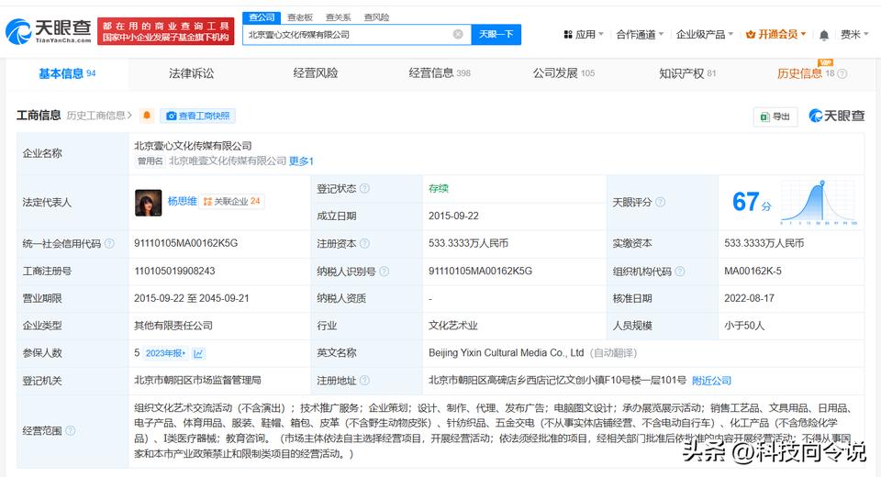The width and height of the screenshot is (881, 477).
Task: Click the credit code 91110105MA00162K5G
Action: coord(186,243)
